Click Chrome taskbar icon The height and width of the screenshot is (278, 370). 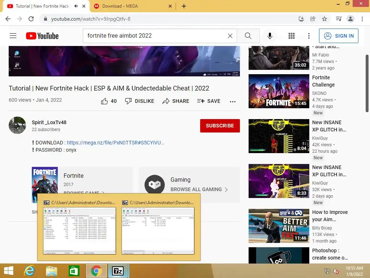tap(96, 271)
